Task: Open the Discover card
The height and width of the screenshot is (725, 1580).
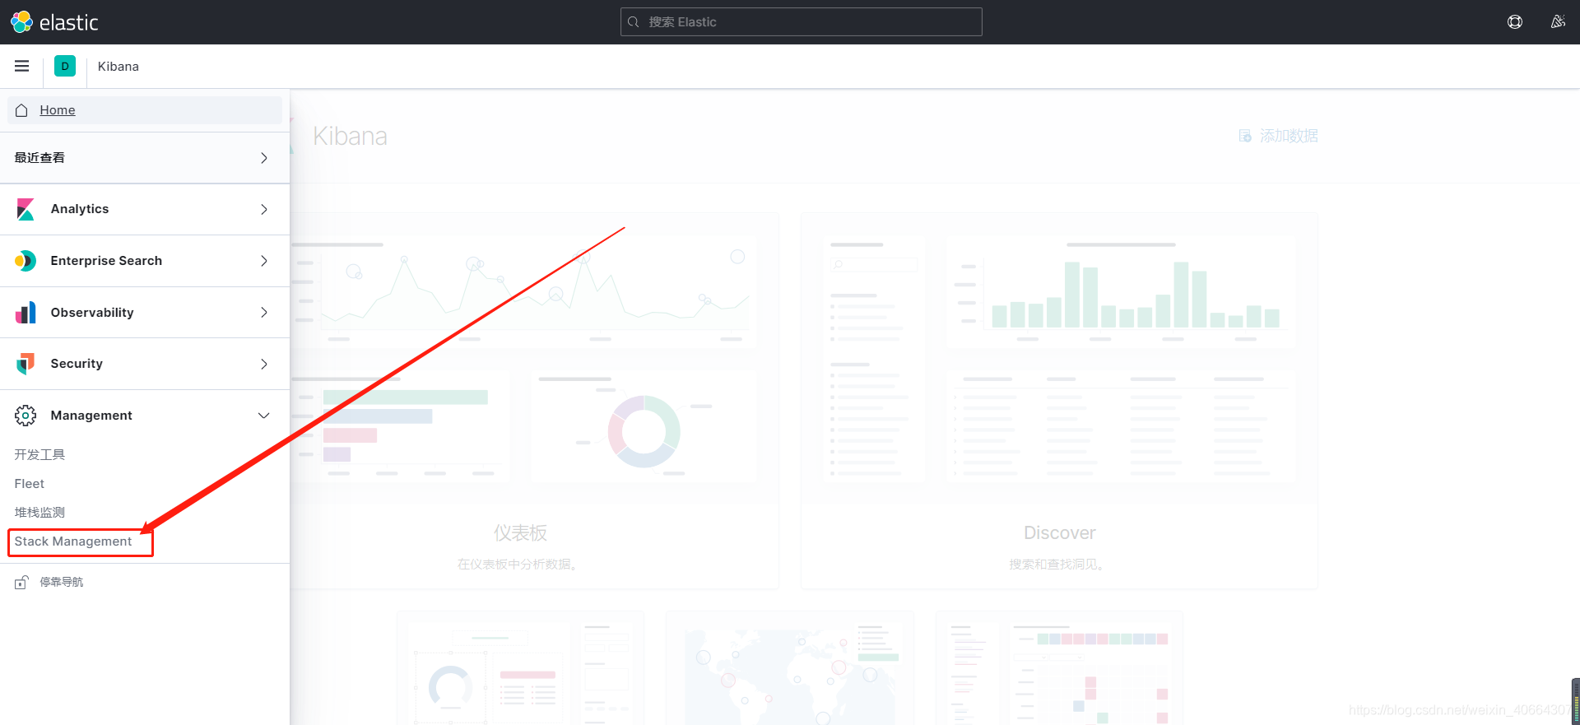Action: coord(1059,401)
